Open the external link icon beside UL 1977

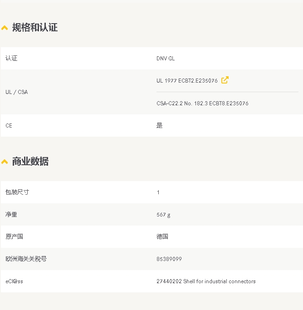click(225, 80)
